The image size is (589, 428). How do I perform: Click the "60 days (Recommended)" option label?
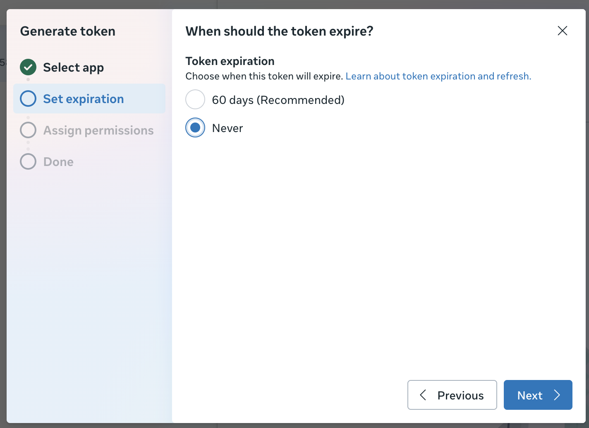(x=278, y=100)
